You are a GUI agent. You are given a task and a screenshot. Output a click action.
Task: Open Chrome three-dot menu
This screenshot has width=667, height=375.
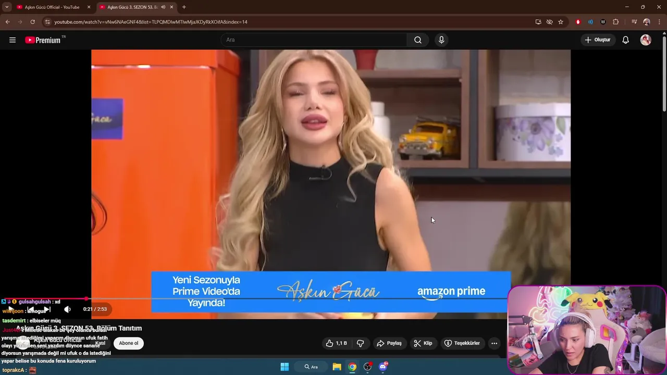click(659, 22)
